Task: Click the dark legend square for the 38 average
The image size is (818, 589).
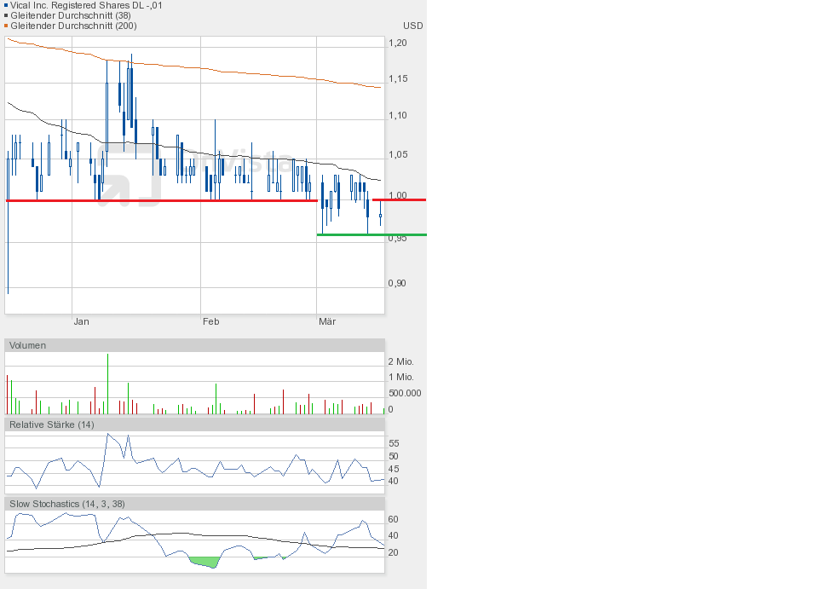Action: (x=6, y=15)
